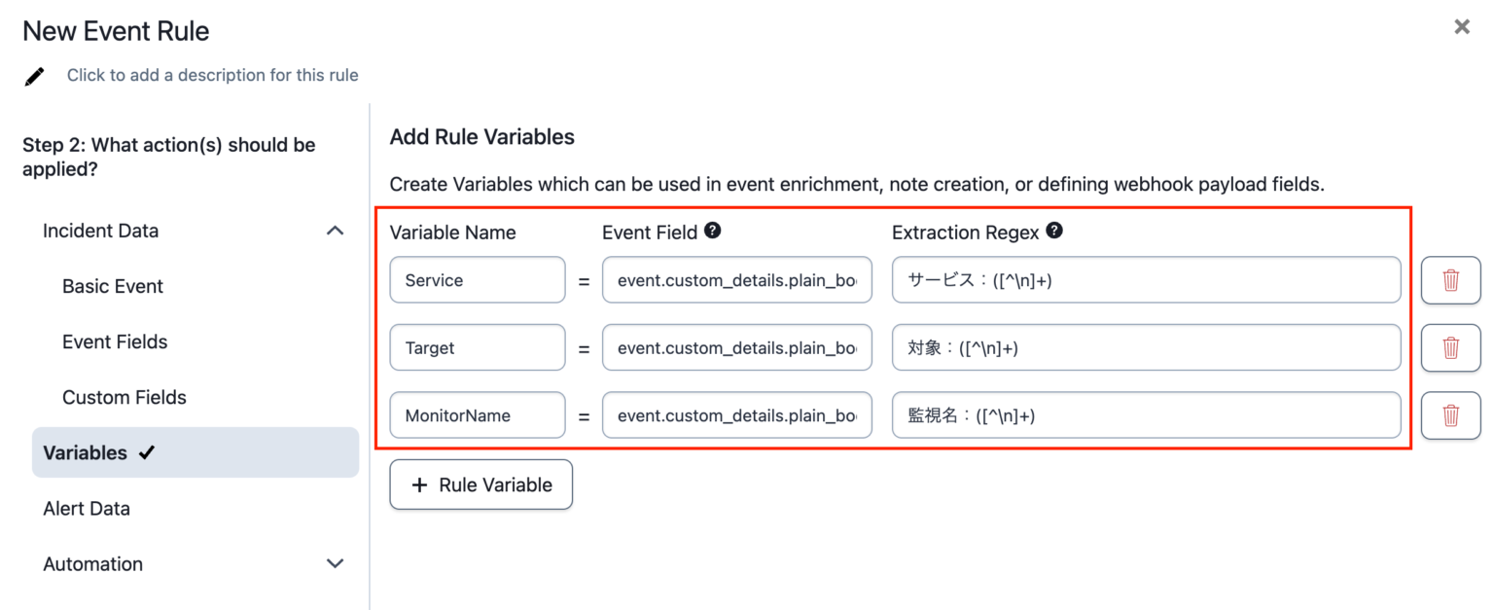Image resolution: width=1494 pixels, height=610 pixels.
Task: Highlight the Variables sidebar entry
Action: coord(86,451)
